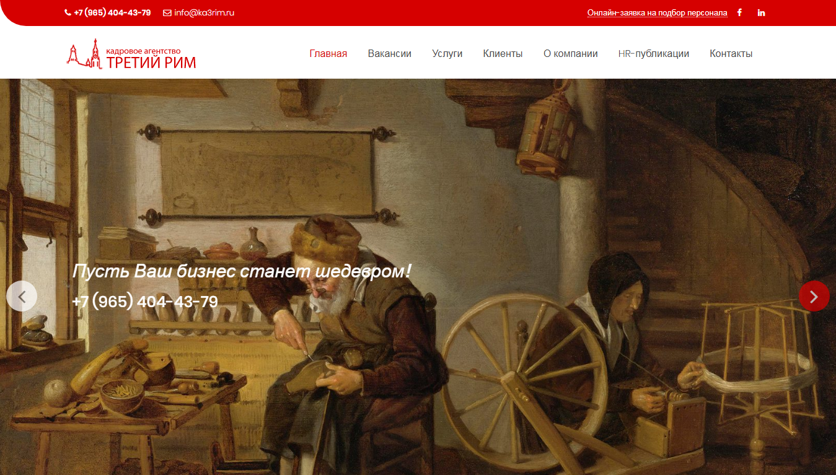Image resolution: width=836 pixels, height=475 pixels.
Task: Open the Вакансии menu item
Action: pos(390,54)
